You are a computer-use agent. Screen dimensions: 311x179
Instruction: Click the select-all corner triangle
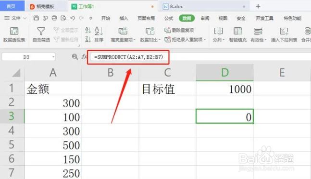coord(16,73)
